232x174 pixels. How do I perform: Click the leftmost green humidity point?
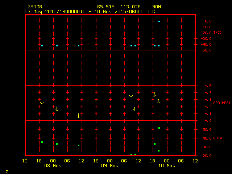pos(42,142)
